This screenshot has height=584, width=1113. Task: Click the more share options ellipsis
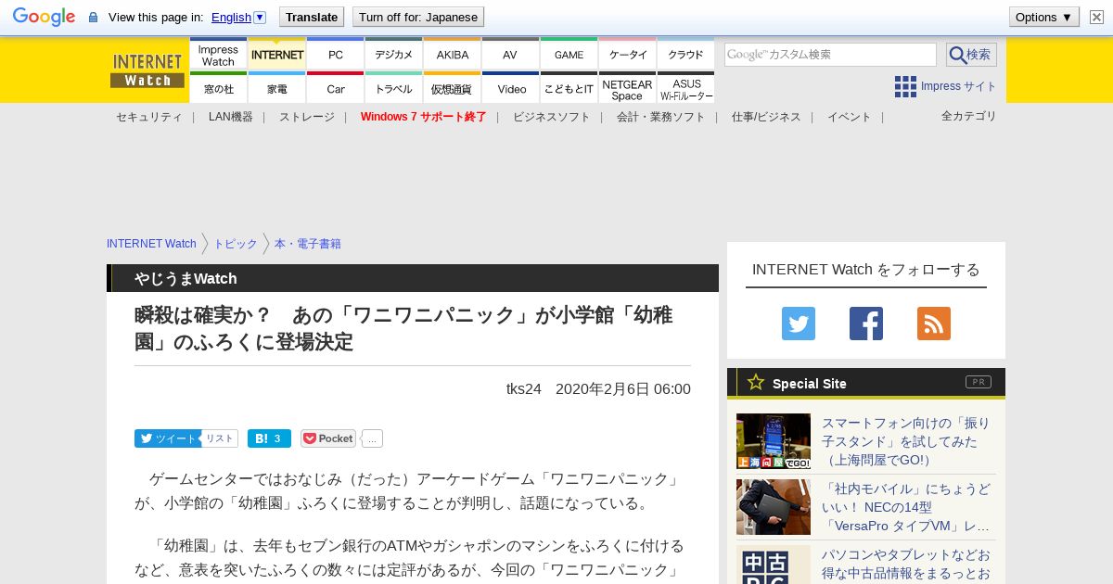click(372, 438)
